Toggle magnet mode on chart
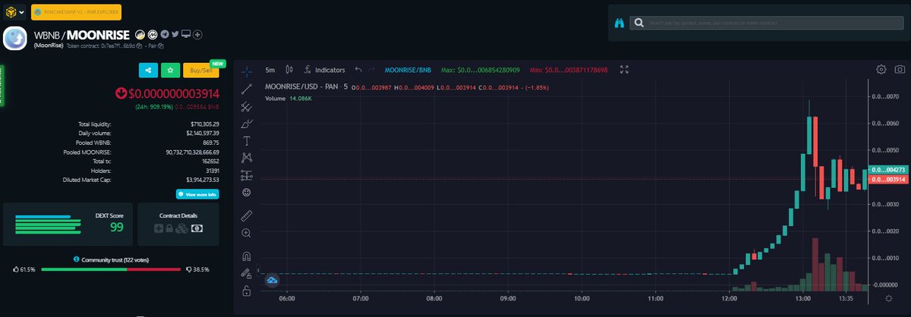911x317 pixels. 247,256
